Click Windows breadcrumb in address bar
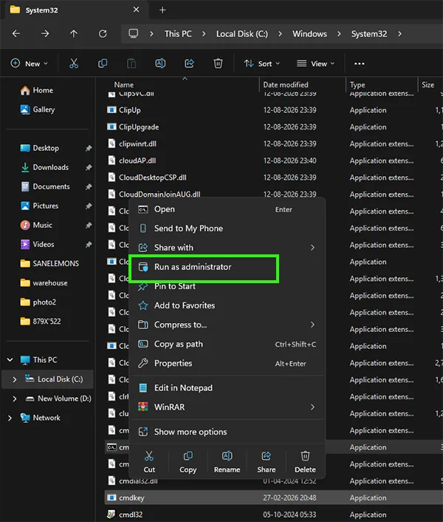 click(x=309, y=33)
